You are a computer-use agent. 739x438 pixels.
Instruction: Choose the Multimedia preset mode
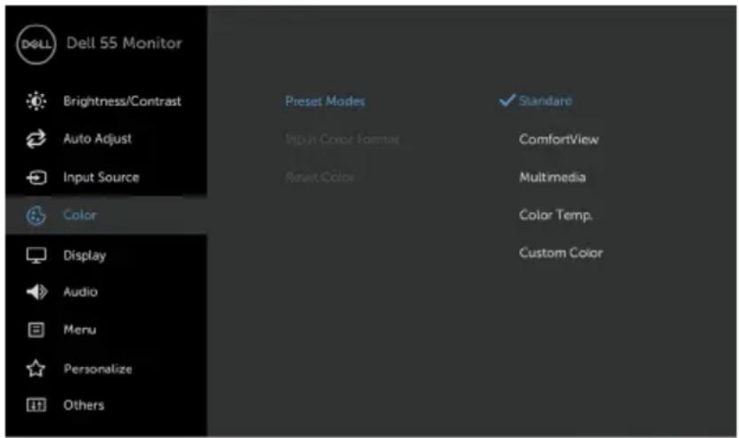click(x=552, y=178)
